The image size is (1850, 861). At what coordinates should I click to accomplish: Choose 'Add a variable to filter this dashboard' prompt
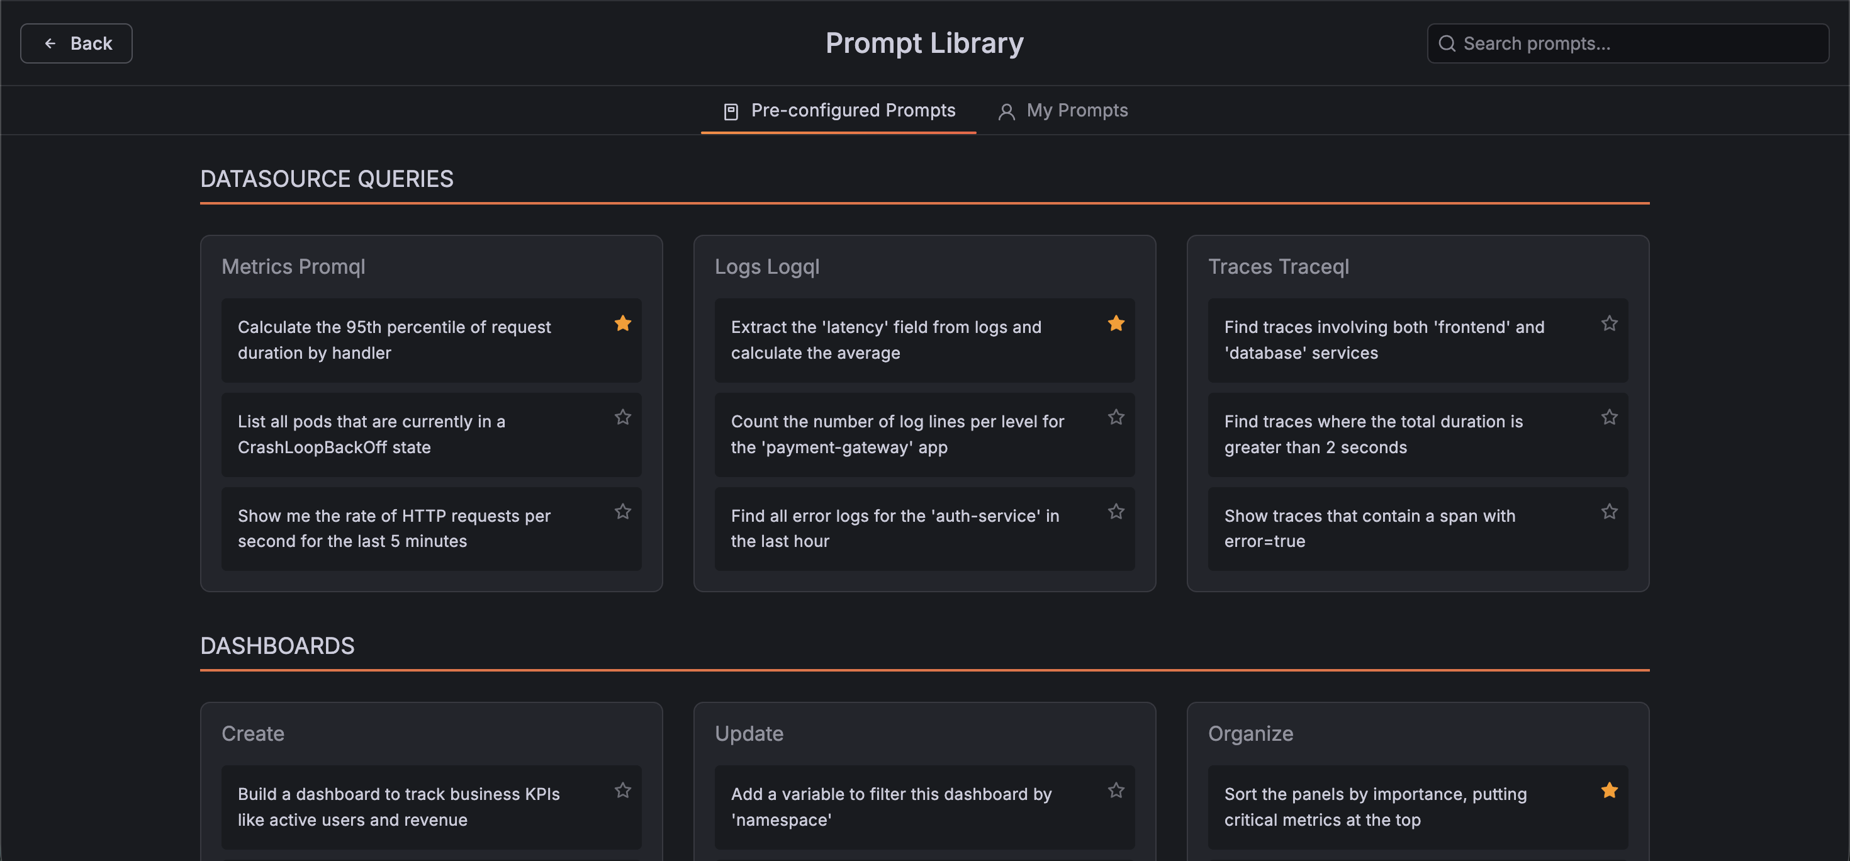pos(925,807)
